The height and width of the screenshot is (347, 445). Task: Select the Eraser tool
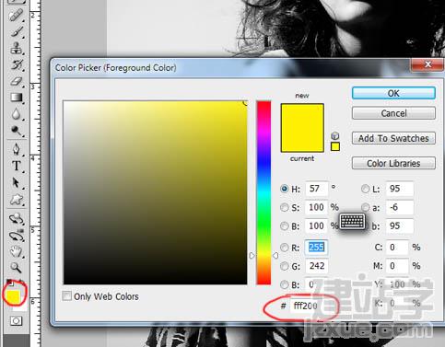pyautogui.click(x=16, y=81)
